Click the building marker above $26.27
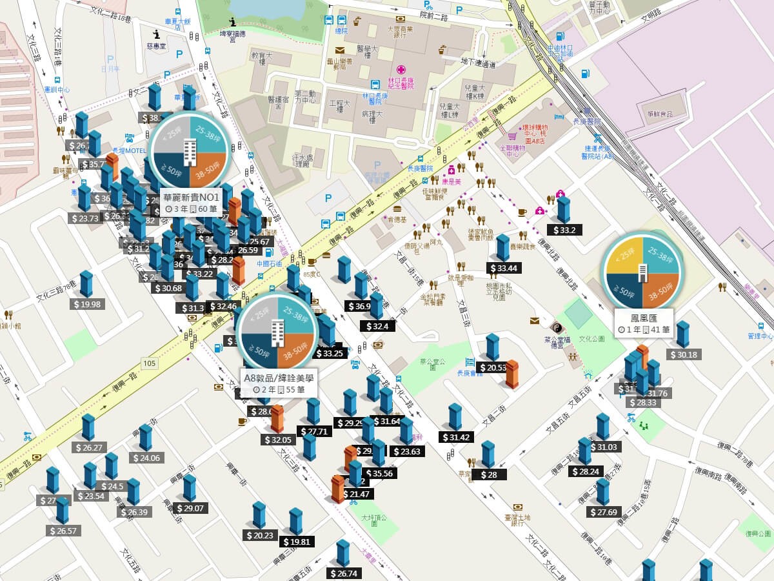Image resolution: width=774 pixels, height=581 pixels. (x=88, y=427)
